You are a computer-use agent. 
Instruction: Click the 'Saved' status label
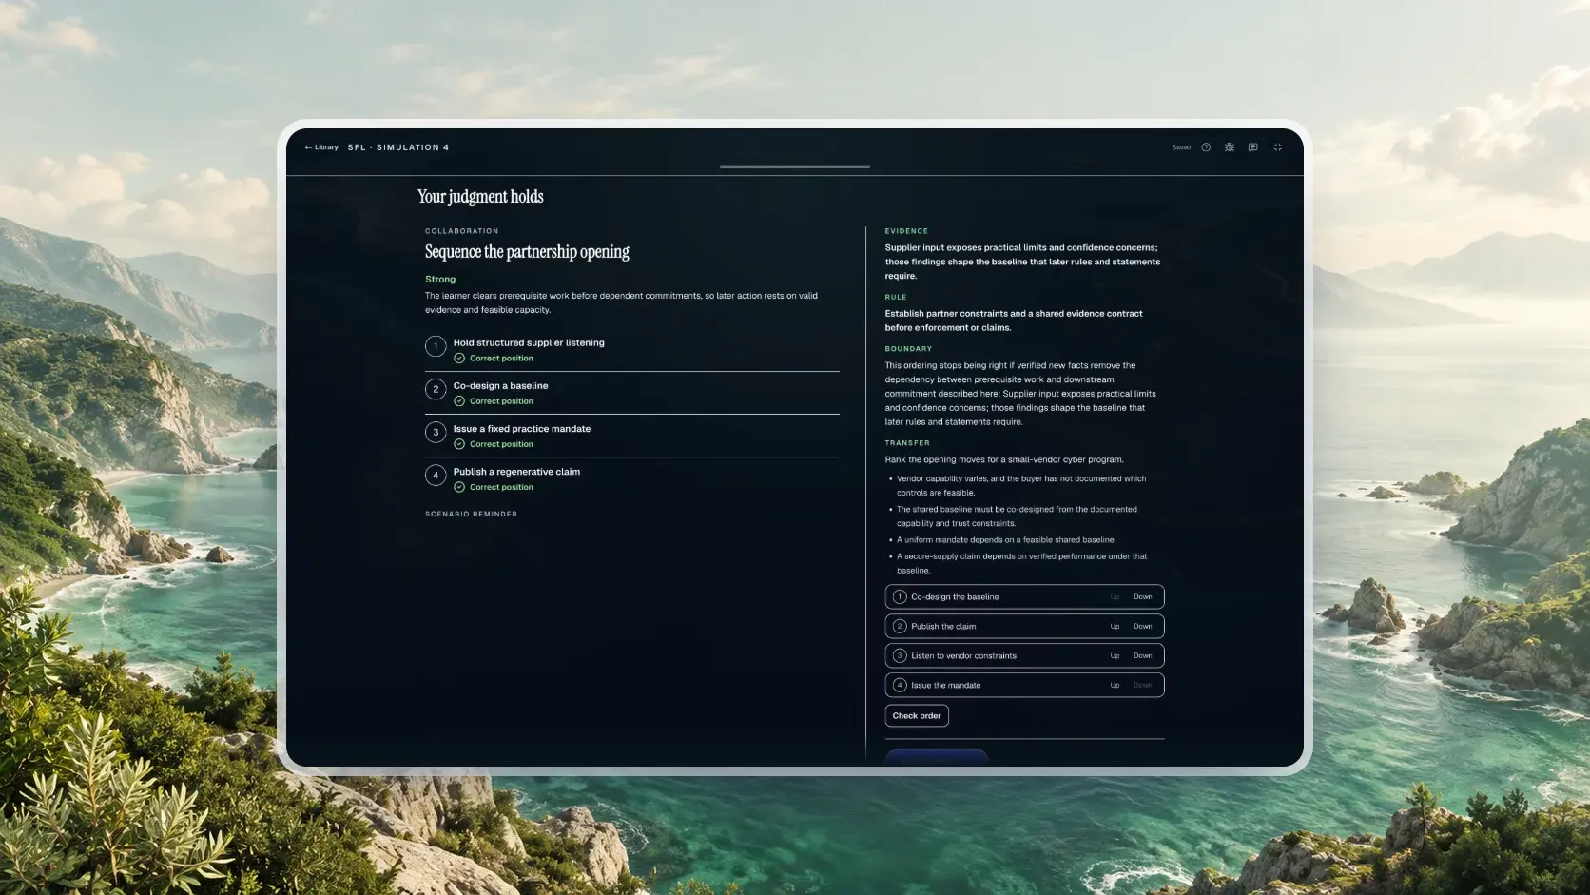(x=1181, y=147)
